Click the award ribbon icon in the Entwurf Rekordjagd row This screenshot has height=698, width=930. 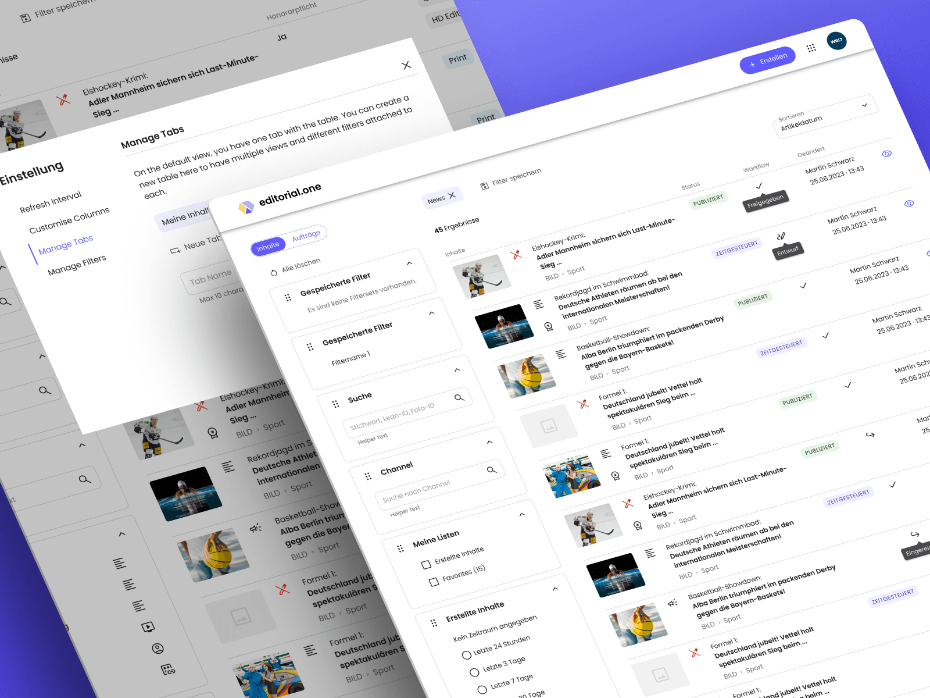point(549,327)
